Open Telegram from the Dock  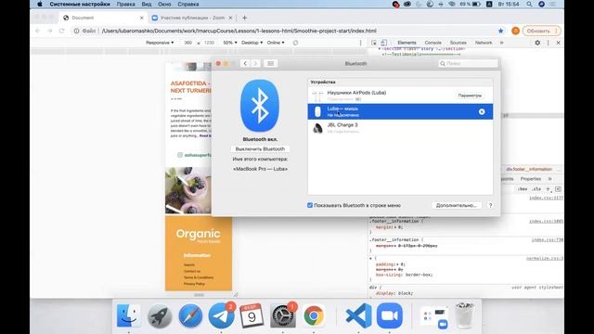221,315
